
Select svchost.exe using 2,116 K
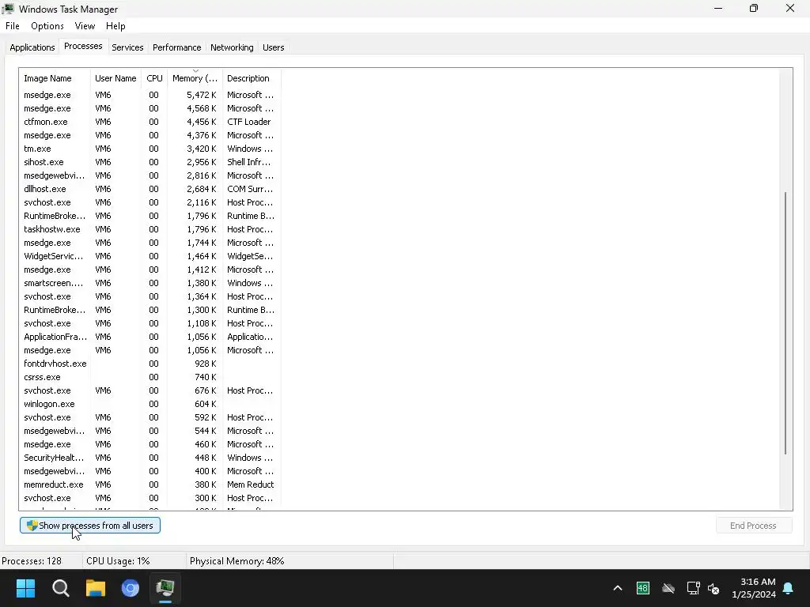150,202
